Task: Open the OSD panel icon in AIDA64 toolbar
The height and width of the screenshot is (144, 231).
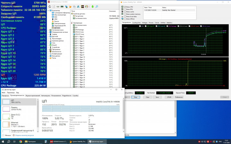Action: (x=82, y=7)
